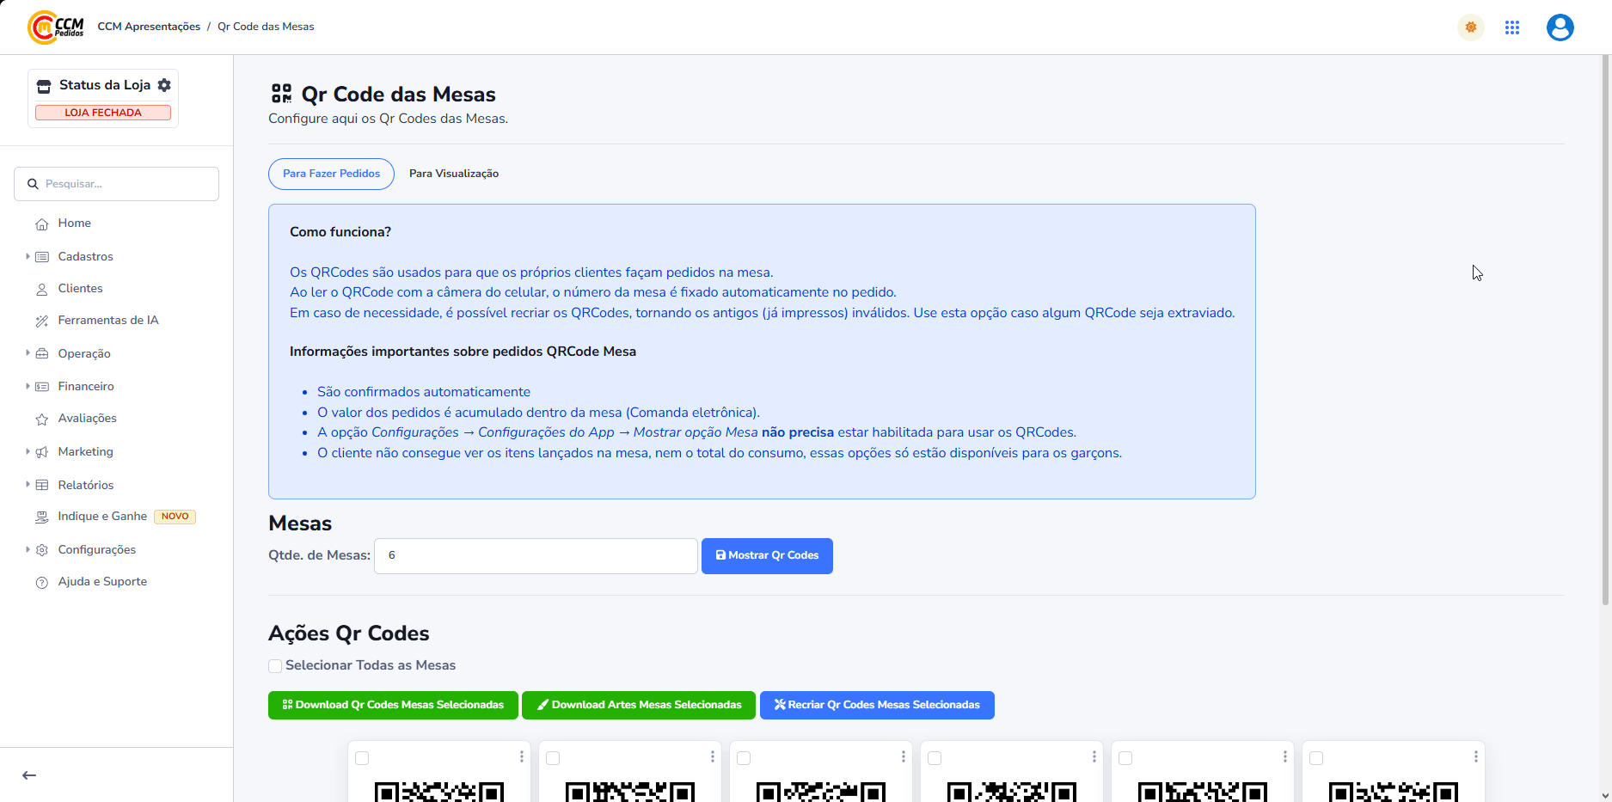
Task: Click the Qtde. de Mesas input field
Action: [x=536, y=555]
